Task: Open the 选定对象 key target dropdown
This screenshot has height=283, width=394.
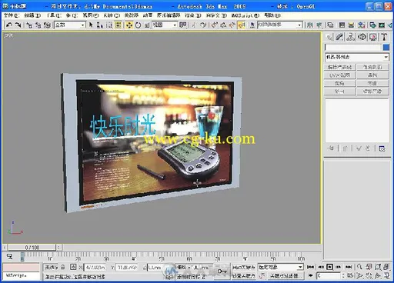Action: pos(281,267)
